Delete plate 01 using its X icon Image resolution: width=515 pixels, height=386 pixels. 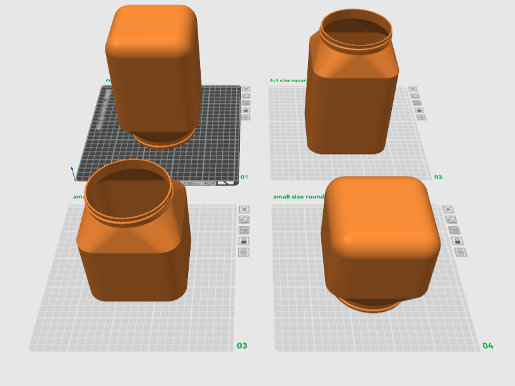tap(246, 89)
